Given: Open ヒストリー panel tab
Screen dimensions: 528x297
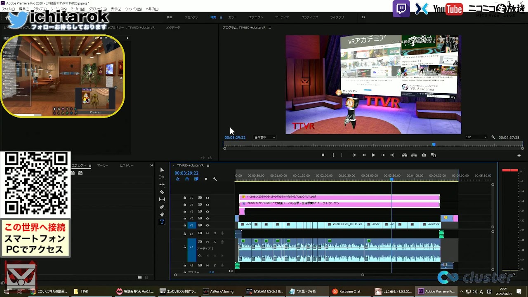Looking at the screenshot, I should tap(127, 165).
